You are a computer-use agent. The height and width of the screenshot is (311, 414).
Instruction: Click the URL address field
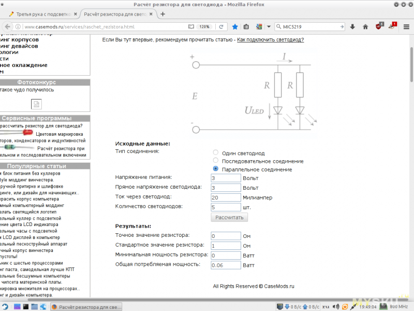click(x=105, y=27)
